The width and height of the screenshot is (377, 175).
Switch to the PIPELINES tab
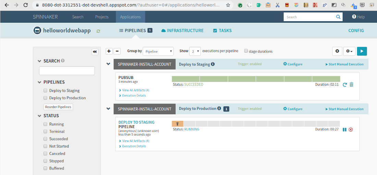[x=136, y=31]
